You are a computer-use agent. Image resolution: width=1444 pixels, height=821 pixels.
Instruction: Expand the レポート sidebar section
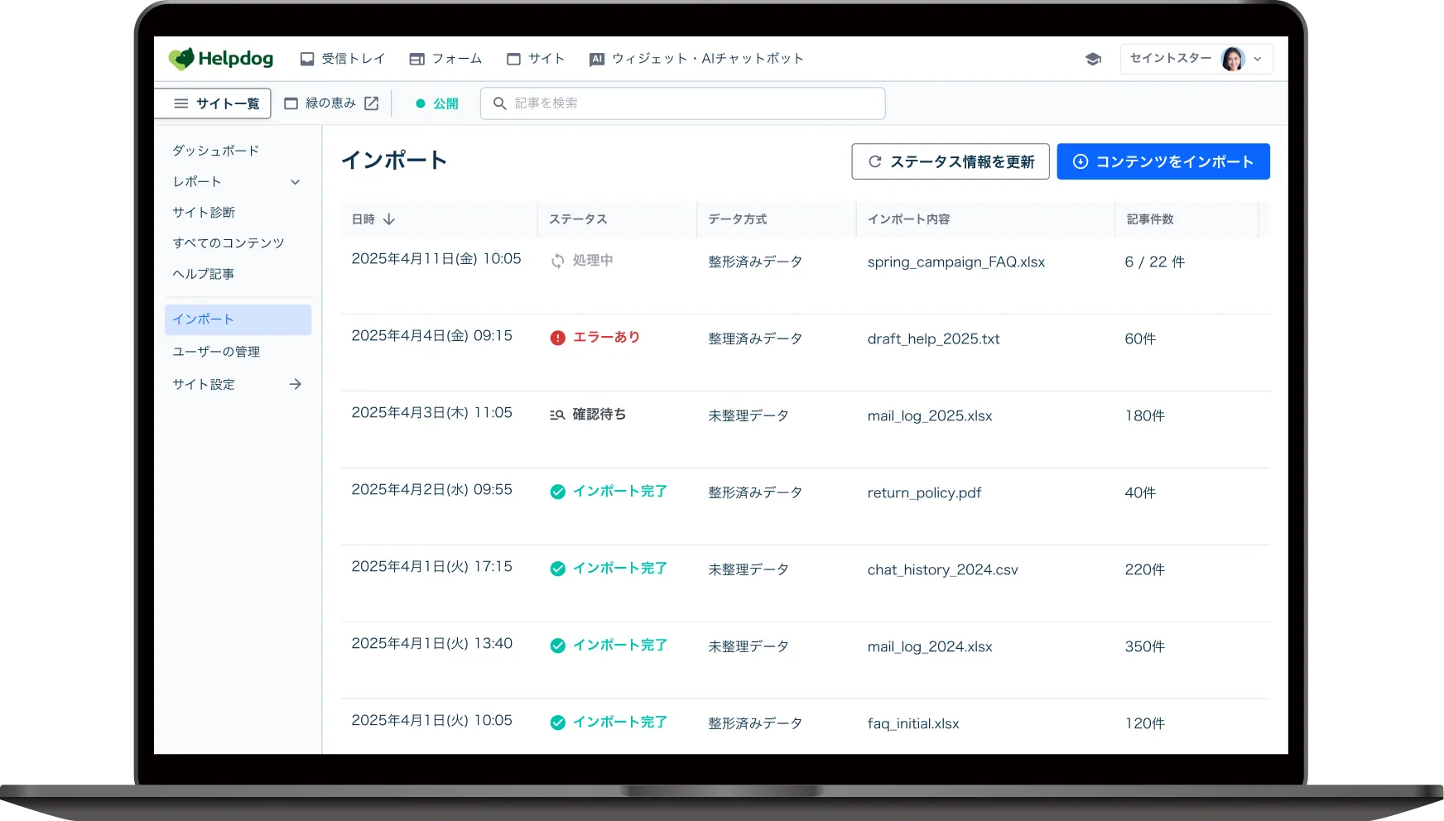point(295,182)
